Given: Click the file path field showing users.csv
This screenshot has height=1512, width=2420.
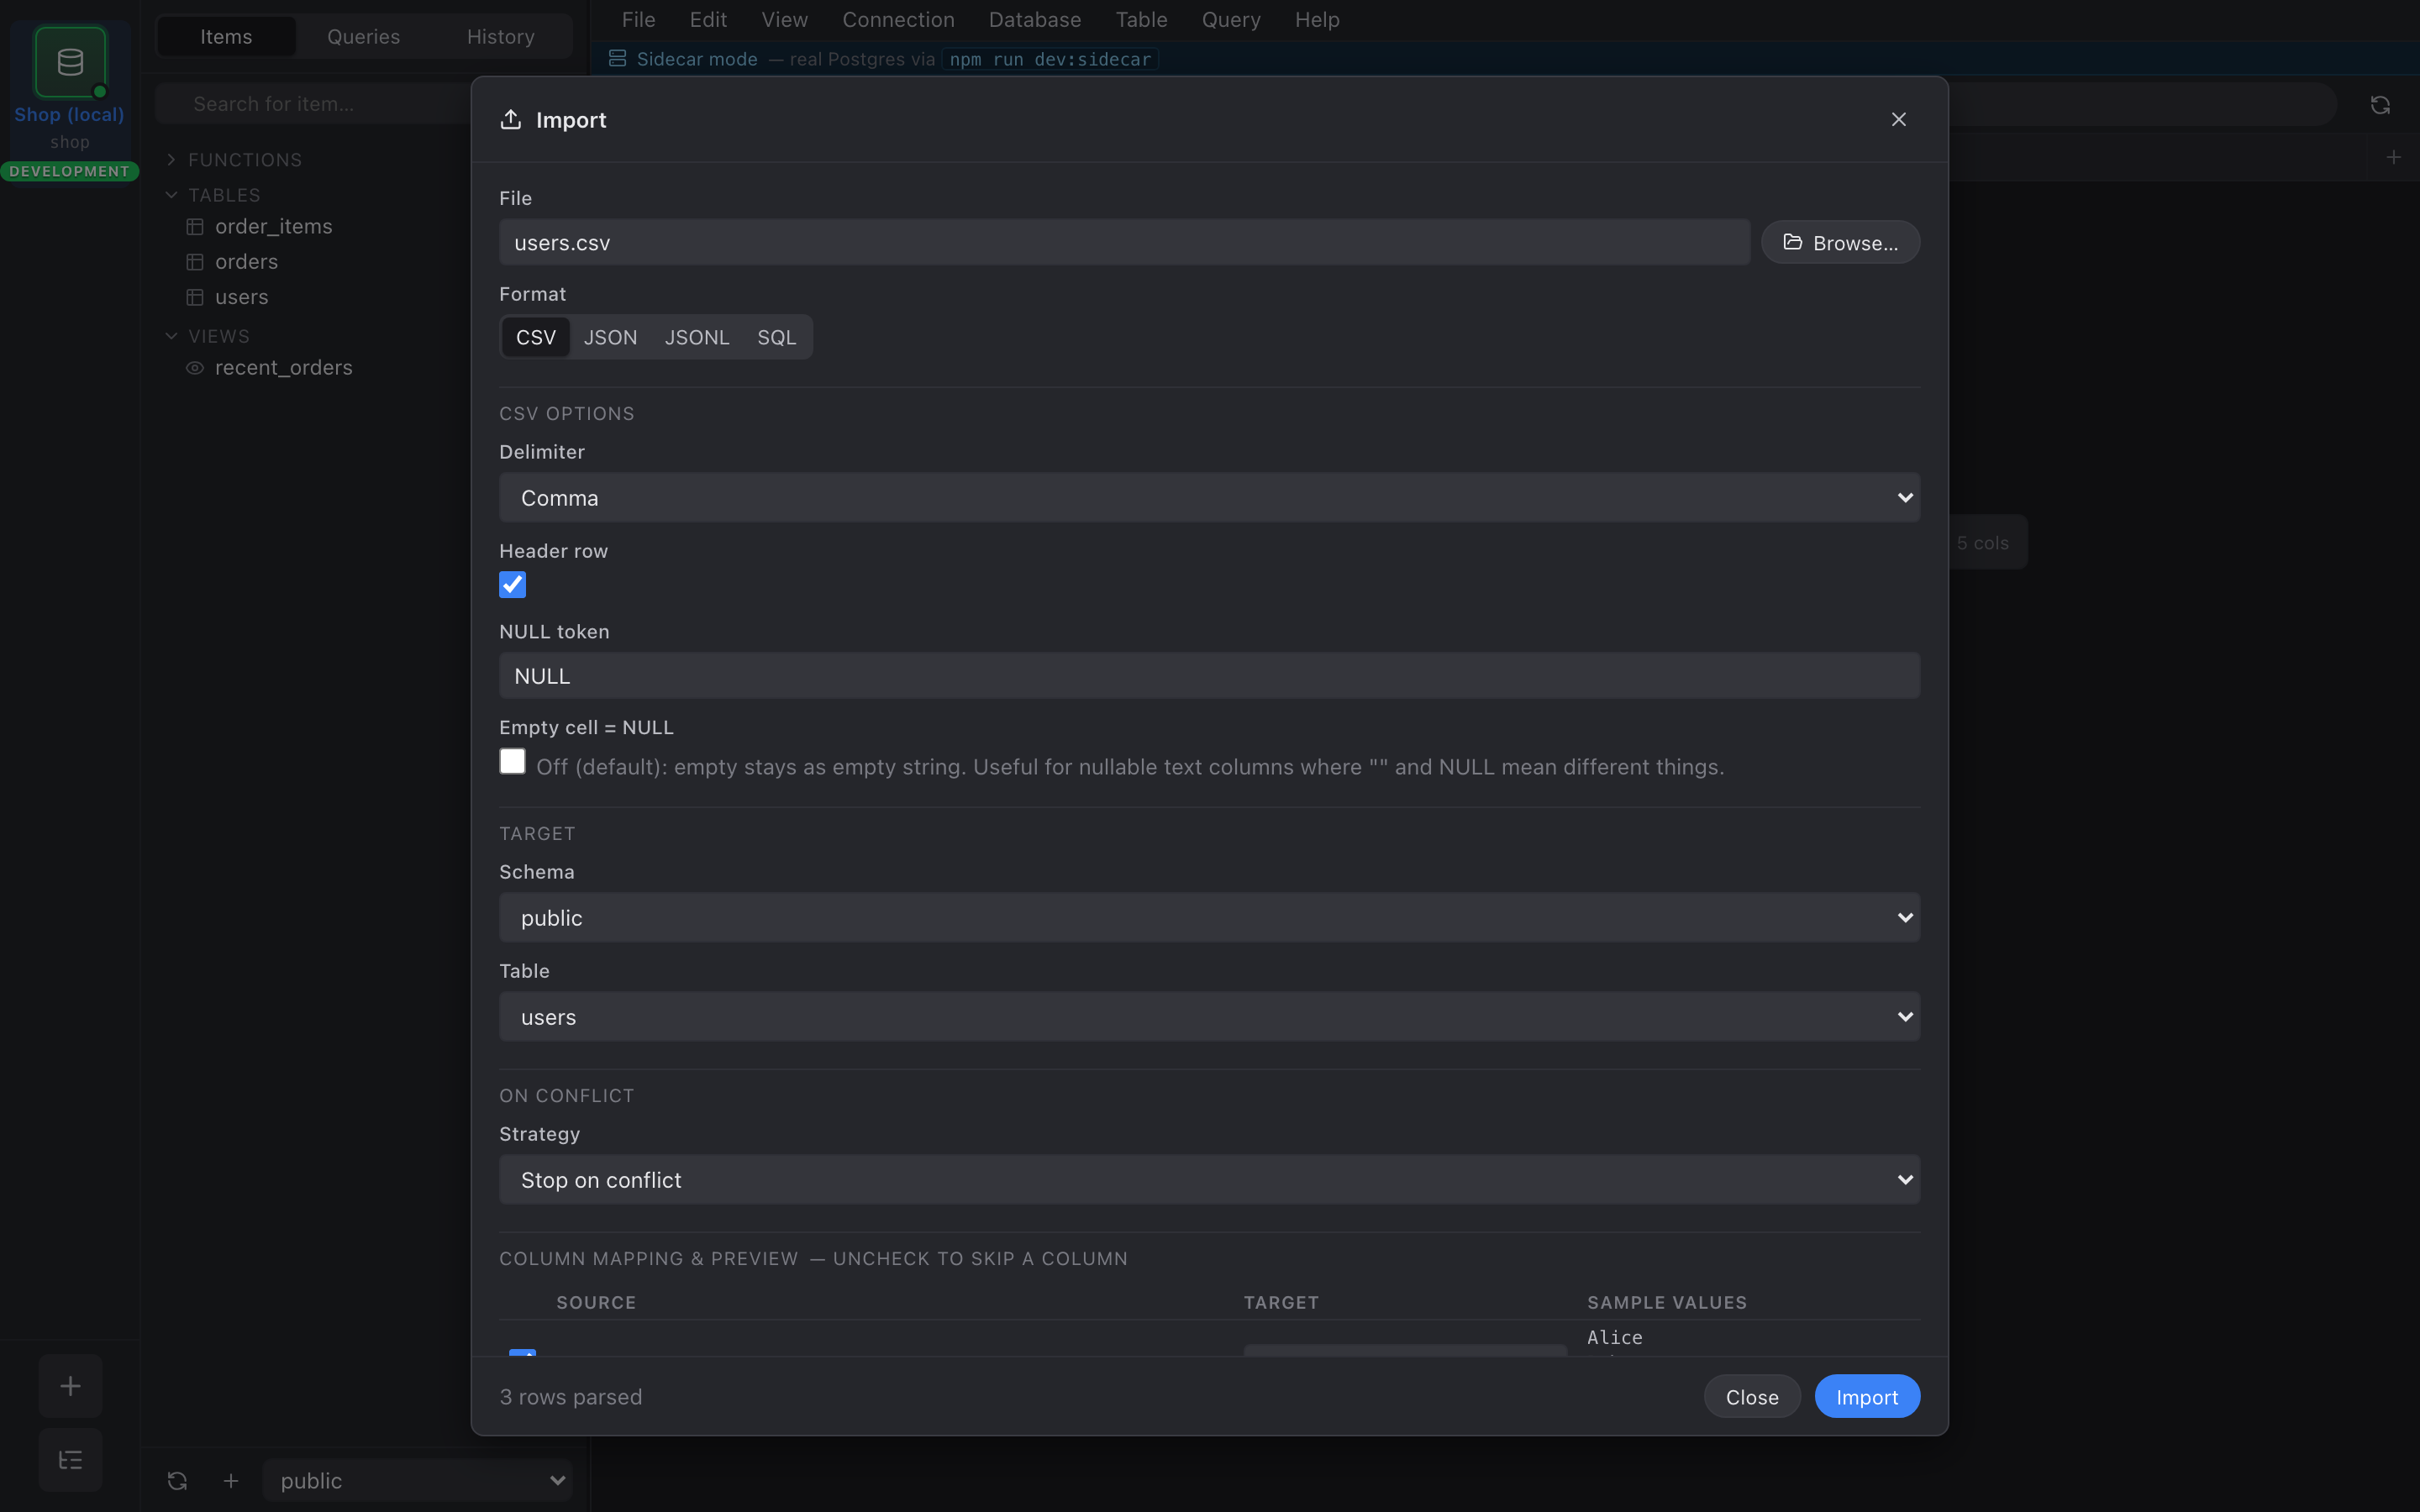Looking at the screenshot, I should coord(1124,243).
